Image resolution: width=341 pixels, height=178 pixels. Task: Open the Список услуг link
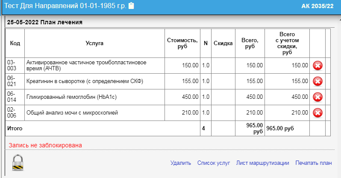(214, 163)
